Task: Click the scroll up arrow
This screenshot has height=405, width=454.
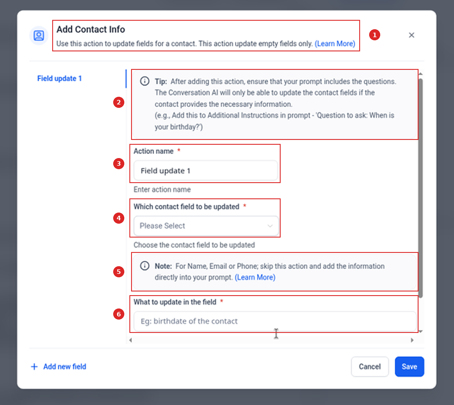Action: [421, 74]
